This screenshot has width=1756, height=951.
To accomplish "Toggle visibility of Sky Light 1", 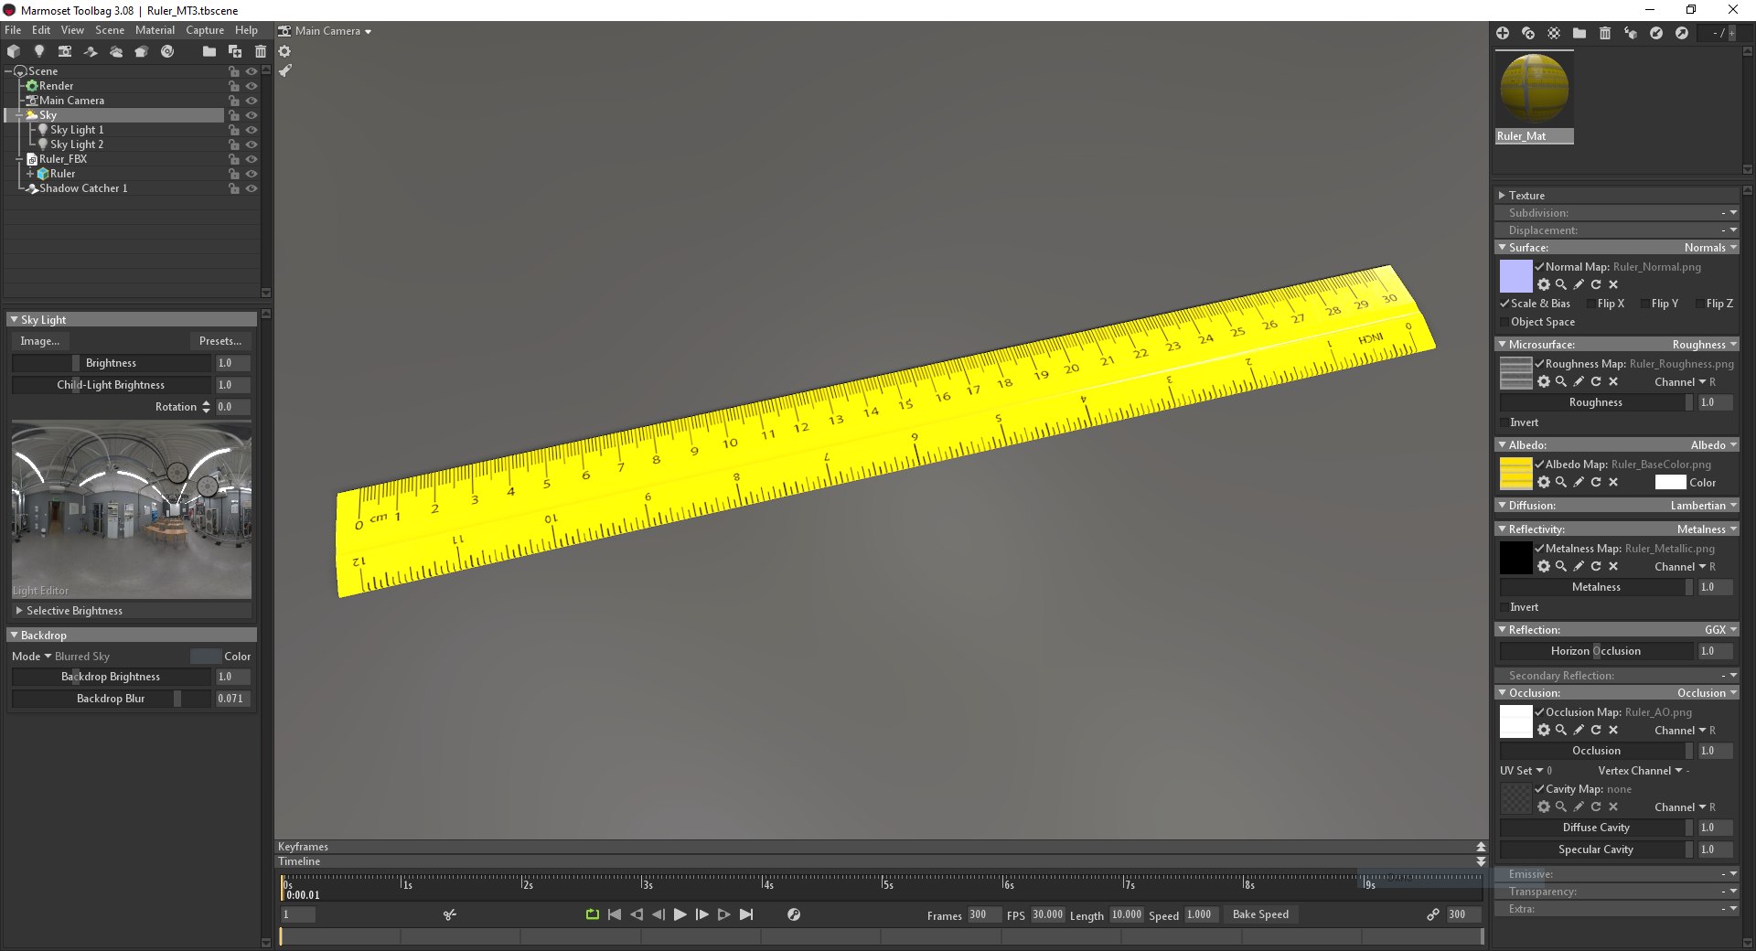I will click(252, 130).
